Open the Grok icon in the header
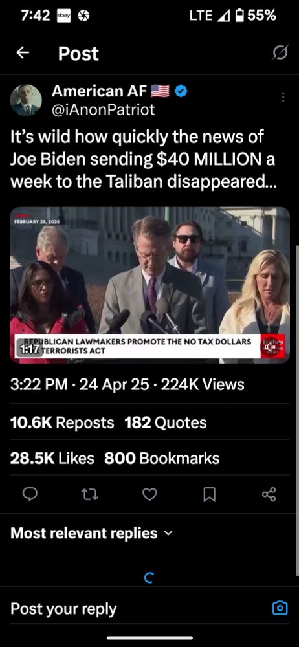Image resolution: width=299 pixels, height=647 pixels. coord(280,53)
